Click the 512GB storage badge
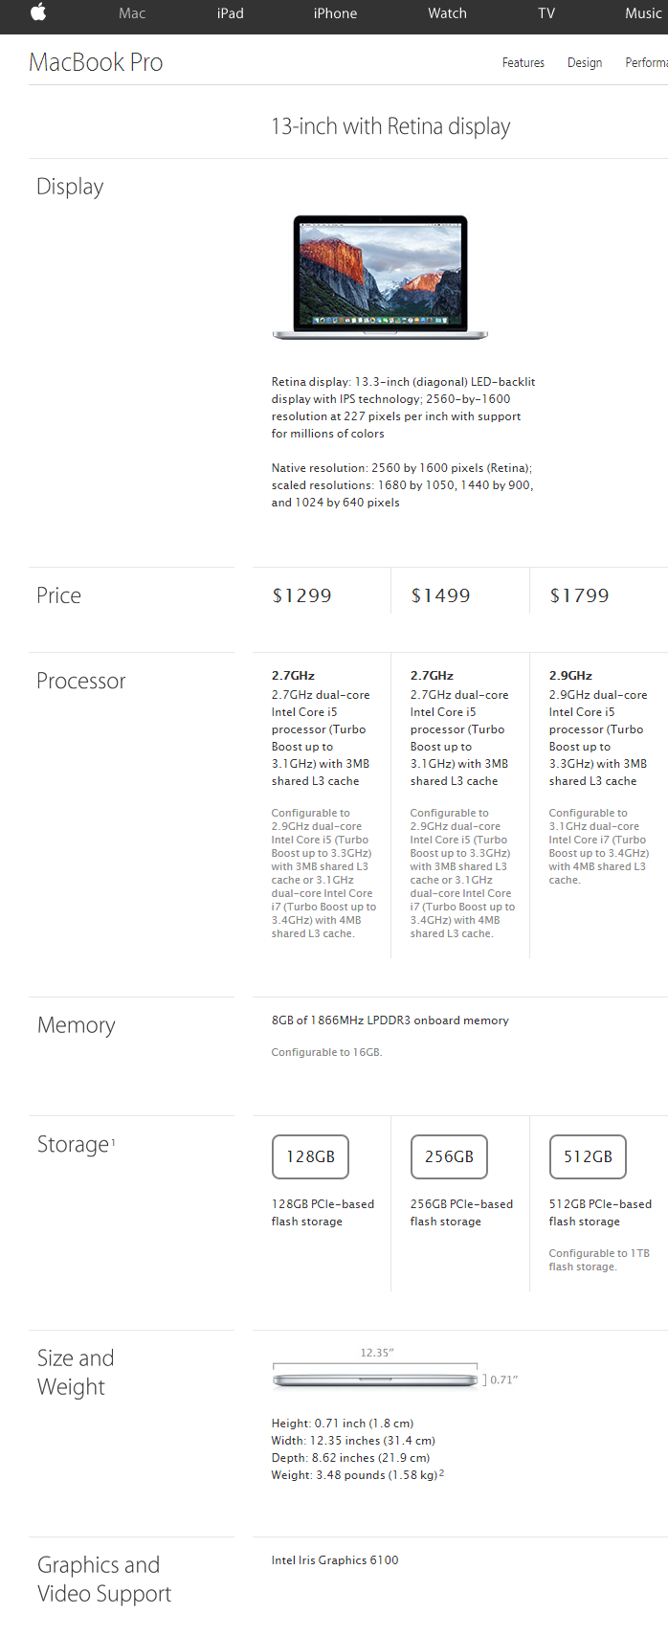 588,1156
